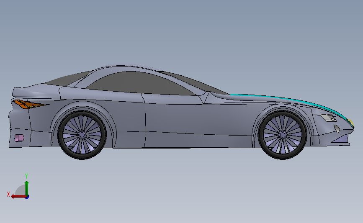Click the green Y axis arrow of the triad
Image resolution: width=363 pixels, height=223 pixels.
coord(27,188)
